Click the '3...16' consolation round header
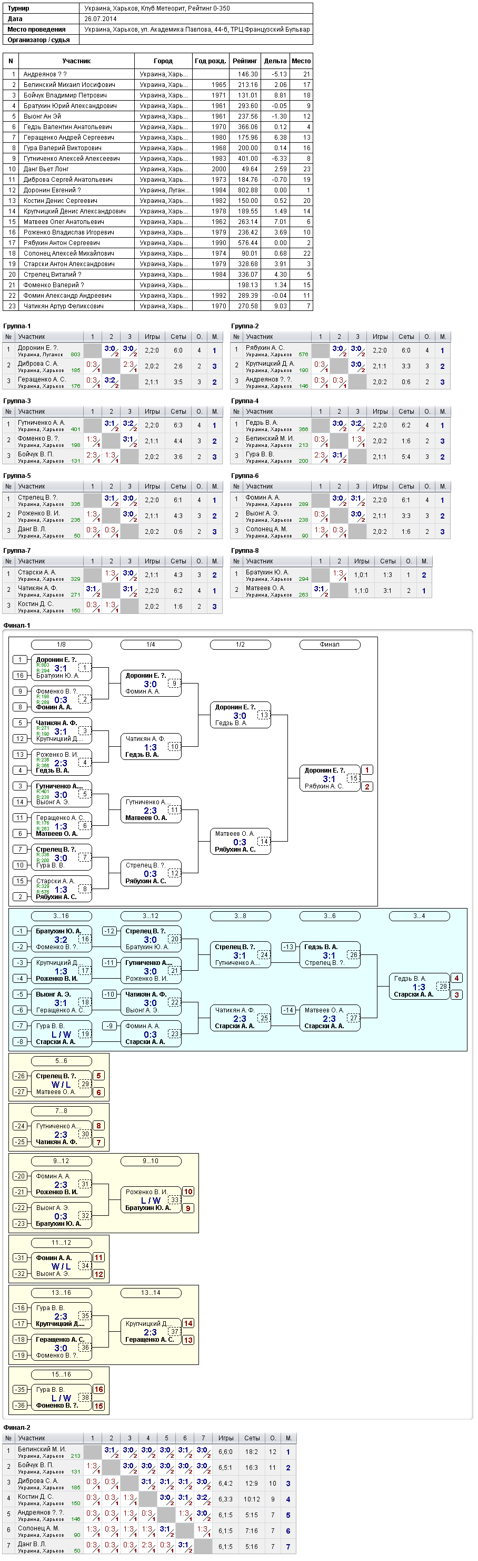 pyautogui.click(x=61, y=915)
